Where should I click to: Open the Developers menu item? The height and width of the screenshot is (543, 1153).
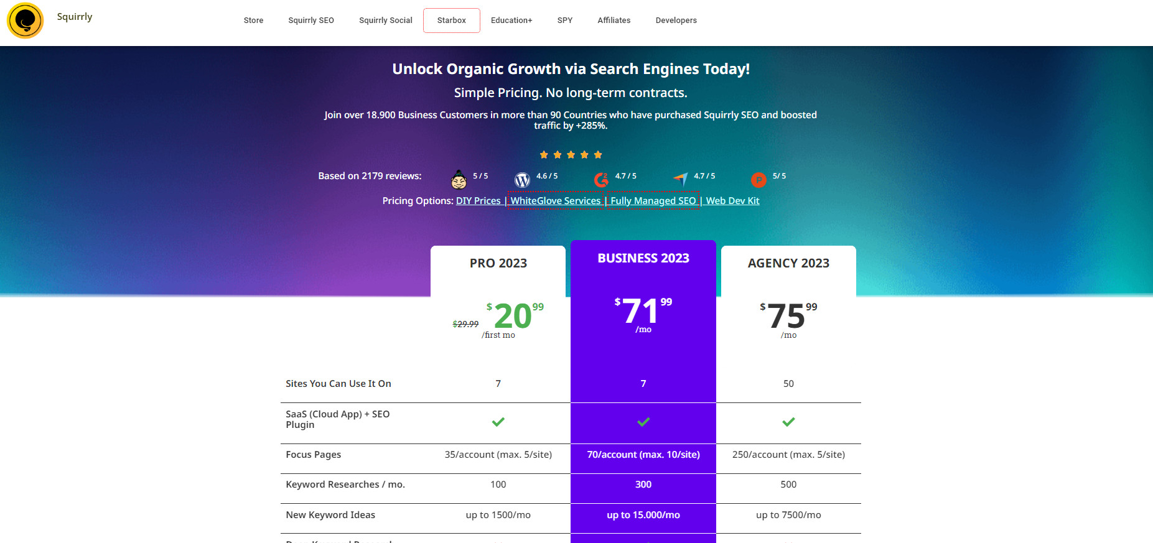(x=676, y=21)
